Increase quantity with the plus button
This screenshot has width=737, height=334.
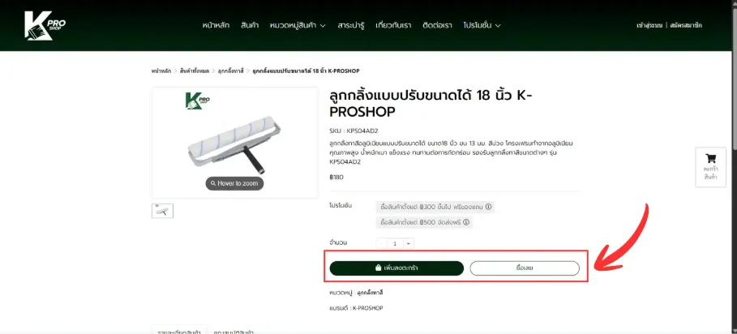(409, 243)
